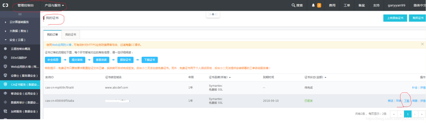
Task: Click 下载 link for issued certificate row
Action: [x=407, y=101]
